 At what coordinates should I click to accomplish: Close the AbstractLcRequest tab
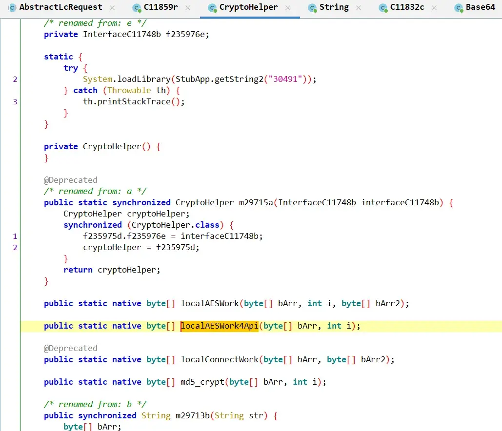pos(112,8)
